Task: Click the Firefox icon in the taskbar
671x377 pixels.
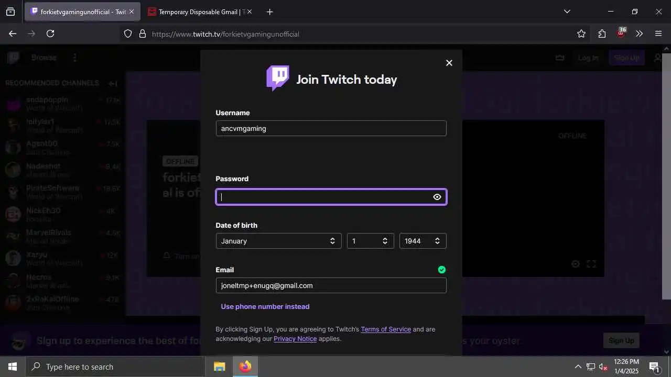Action: [x=245, y=367]
